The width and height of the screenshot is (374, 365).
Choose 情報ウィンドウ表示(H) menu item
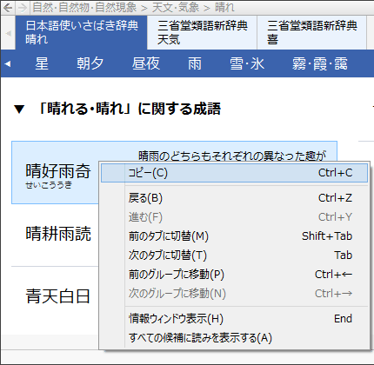pyautogui.click(x=234, y=319)
